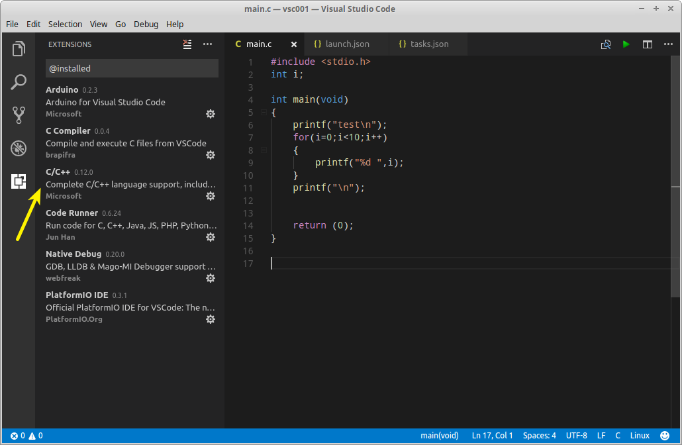Open the Edit menu
Screen dimensions: 682x445
[33, 25]
